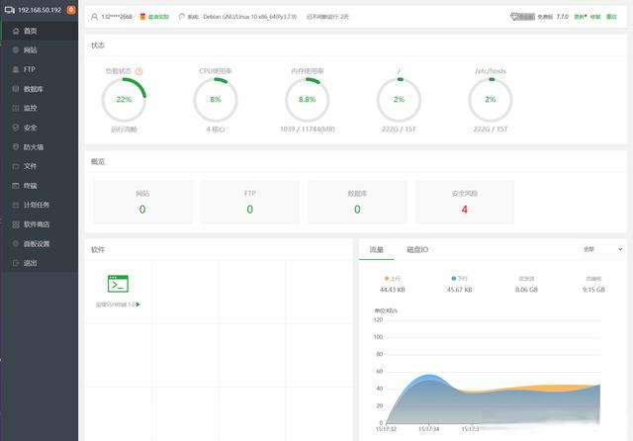Click the SSH terminal software icon
The image size is (633, 441).
pos(119,285)
